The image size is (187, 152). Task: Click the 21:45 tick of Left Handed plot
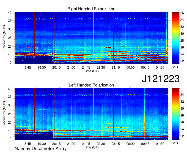86,144
